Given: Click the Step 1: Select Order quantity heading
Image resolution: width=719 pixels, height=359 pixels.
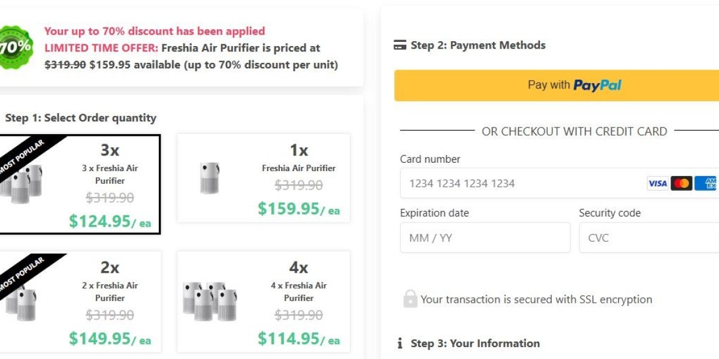Looking at the screenshot, I should click(81, 118).
